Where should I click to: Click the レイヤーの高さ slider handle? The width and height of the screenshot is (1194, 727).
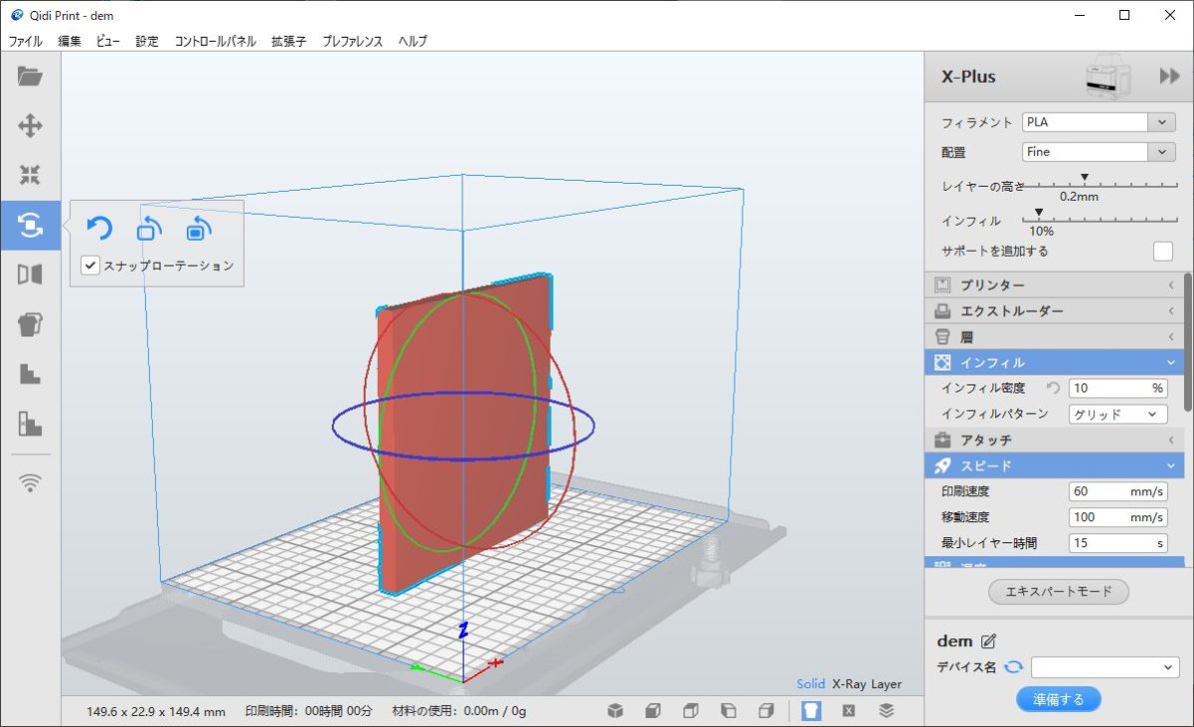point(1084,178)
